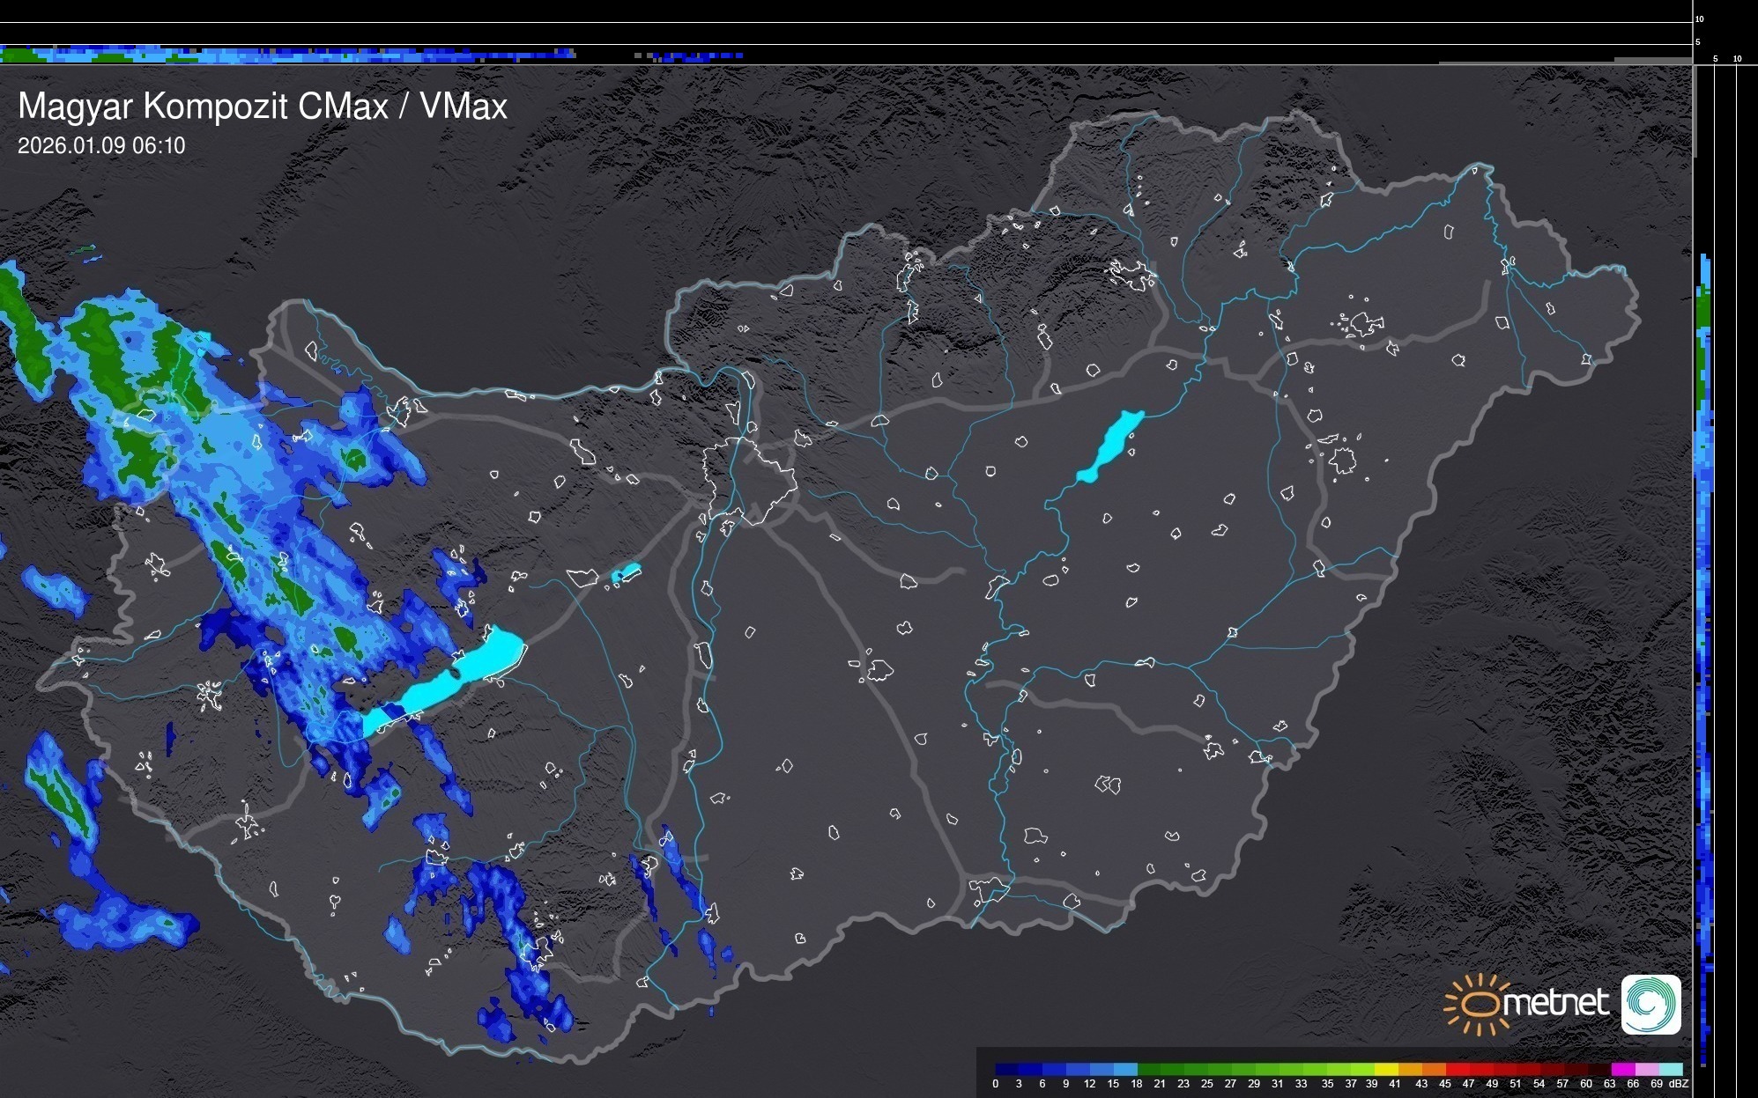Click the Magyar Kompozit CMax / VMax title

pyautogui.click(x=263, y=107)
